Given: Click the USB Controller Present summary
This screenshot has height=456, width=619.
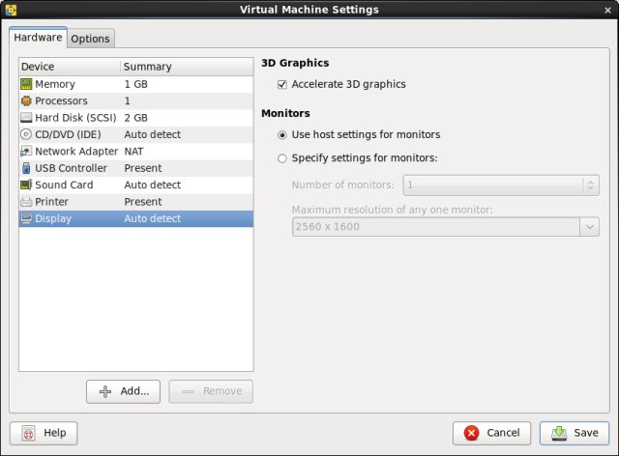Looking at the screenshot, I should coord(143,168).
